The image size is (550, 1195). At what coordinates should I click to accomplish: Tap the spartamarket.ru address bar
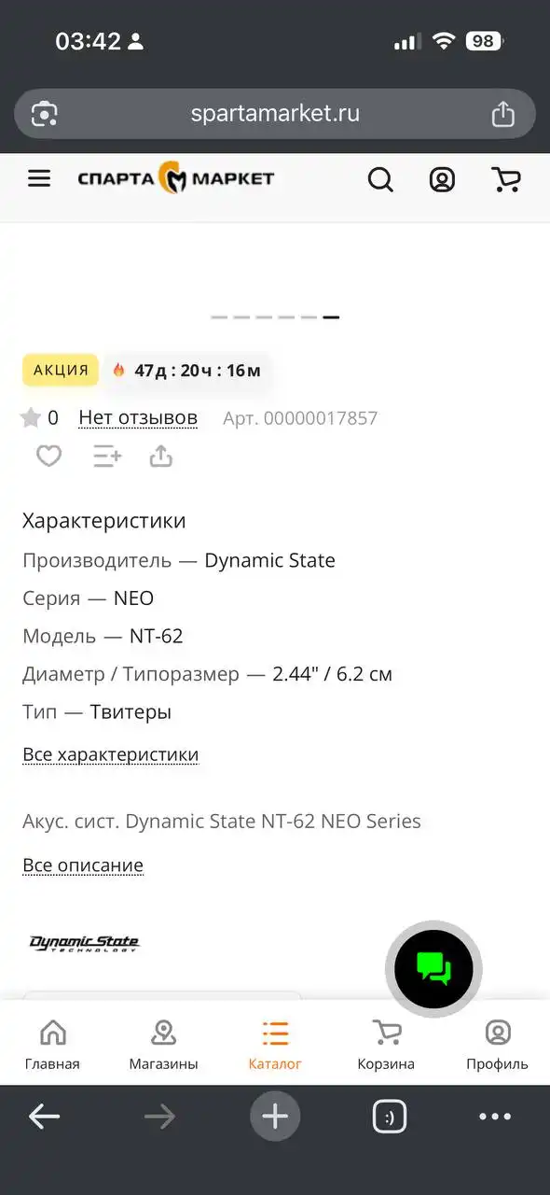click(275, 113)
